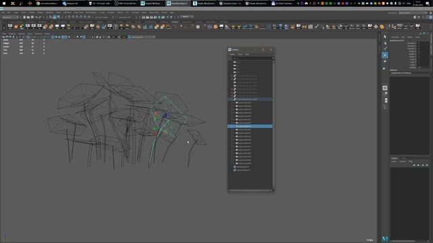Start an IPR render
Screen dimensions: 433x243
tap(151, 17)
